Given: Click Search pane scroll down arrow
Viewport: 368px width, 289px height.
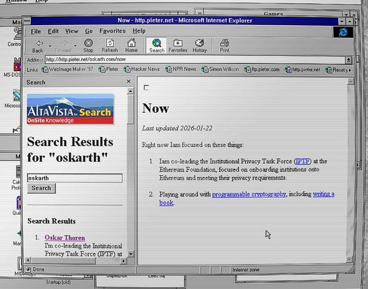Looking at the screenshot, I should 131,253.
